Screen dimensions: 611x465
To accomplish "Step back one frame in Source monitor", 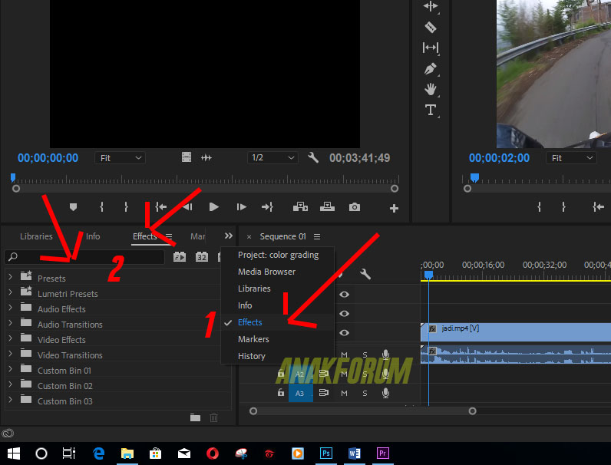I will (188, 207).
